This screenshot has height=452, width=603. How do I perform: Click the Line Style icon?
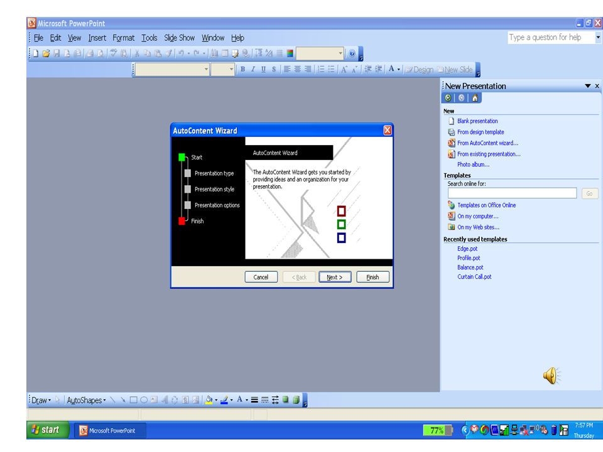pos(254,400)
